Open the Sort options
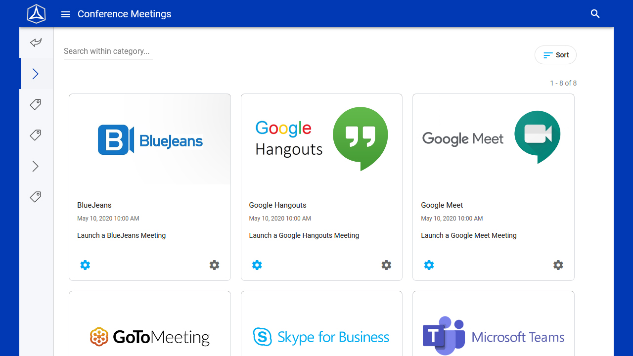This screenshot has width=633, height=356. coord(555,55)
